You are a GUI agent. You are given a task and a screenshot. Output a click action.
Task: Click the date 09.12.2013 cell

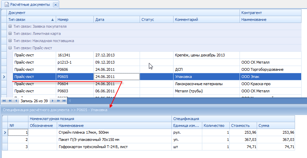point(117,62)
